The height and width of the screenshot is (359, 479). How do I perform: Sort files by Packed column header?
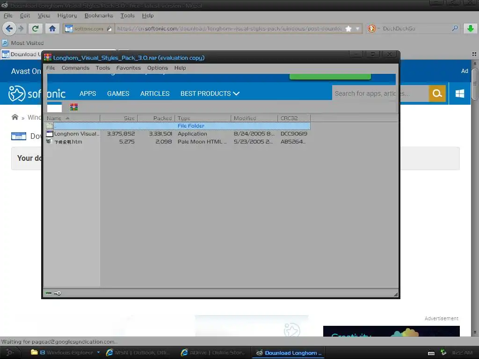click(156, 118)
